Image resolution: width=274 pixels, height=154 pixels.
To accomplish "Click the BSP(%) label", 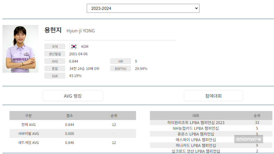I will point(121,69).
